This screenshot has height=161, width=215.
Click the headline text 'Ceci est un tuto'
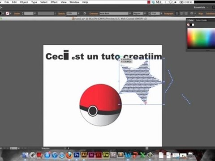(x=82, y=56)
